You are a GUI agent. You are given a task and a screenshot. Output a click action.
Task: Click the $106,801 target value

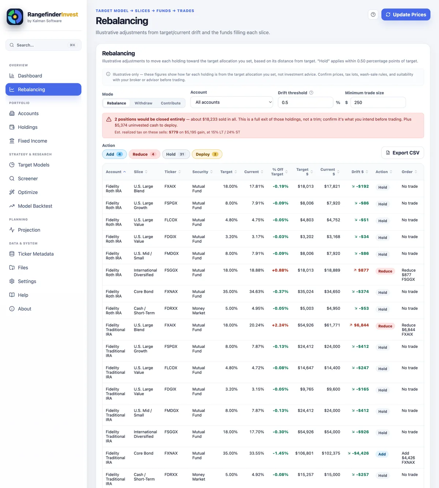[304, 453]
